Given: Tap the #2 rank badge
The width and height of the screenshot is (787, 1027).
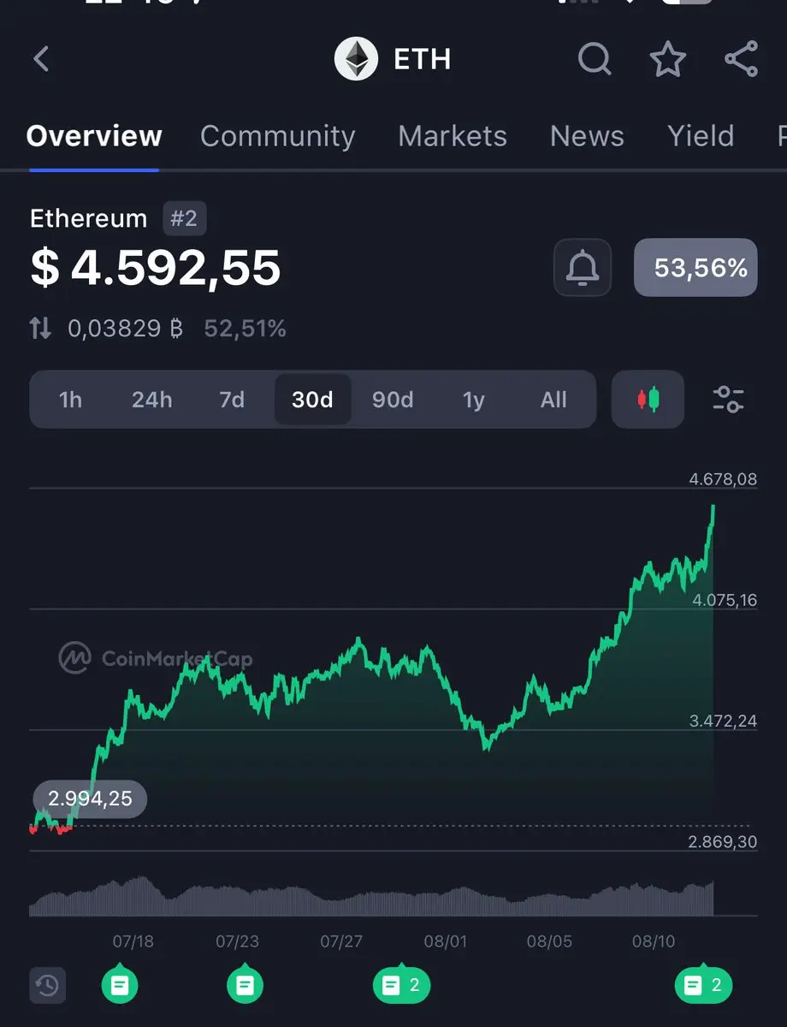Looking at the screenshot, I should pos(185,218).
